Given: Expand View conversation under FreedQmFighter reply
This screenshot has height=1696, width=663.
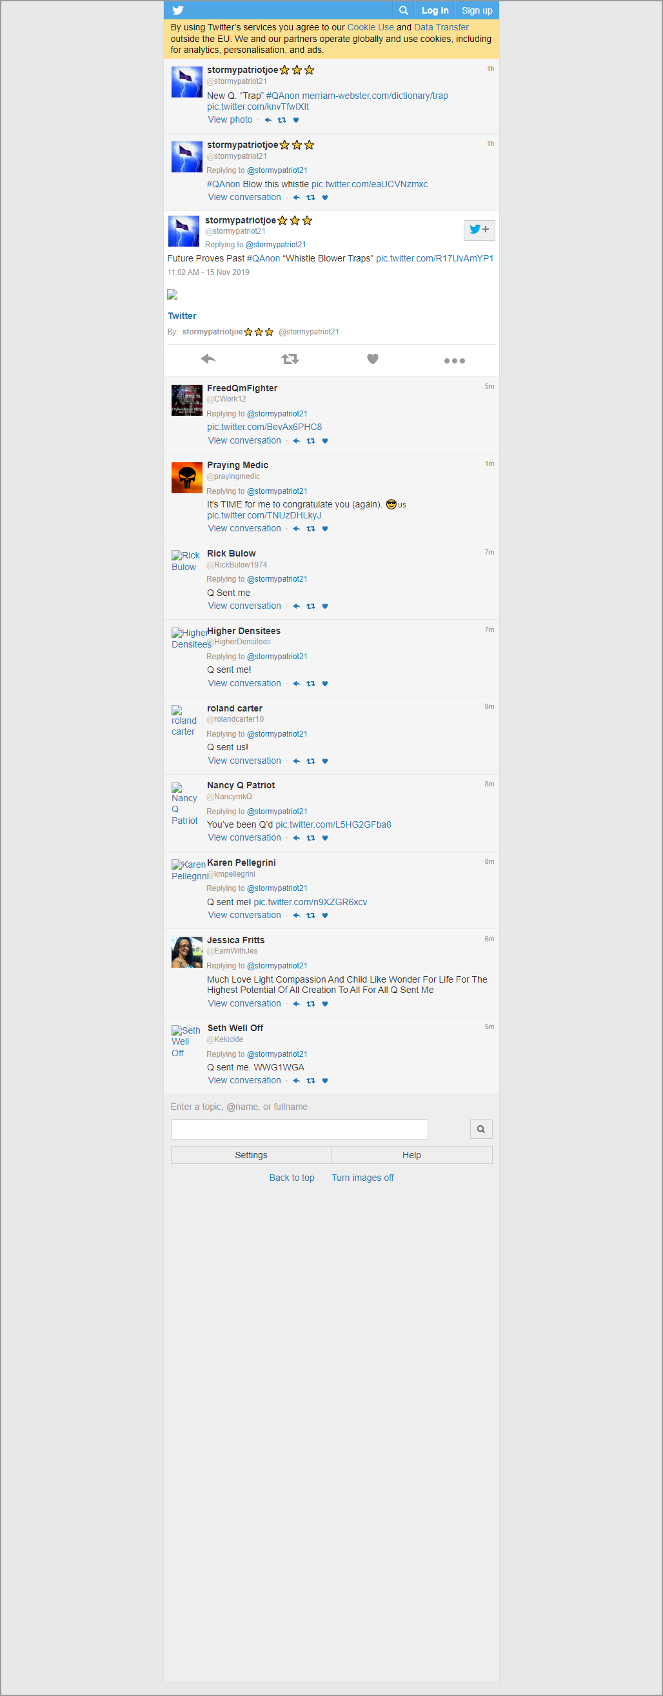Looking at the screenshot, I should 244,441.
